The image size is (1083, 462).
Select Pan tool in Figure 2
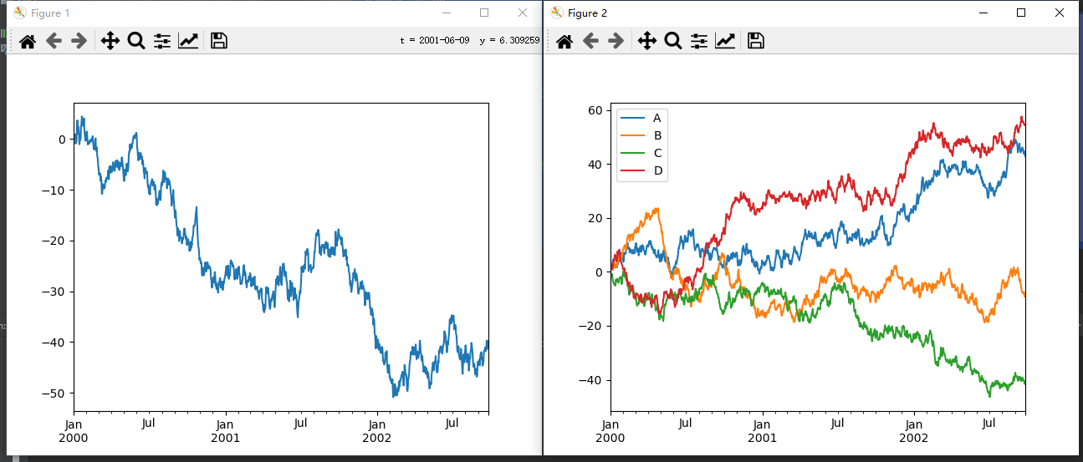[647, 41]
